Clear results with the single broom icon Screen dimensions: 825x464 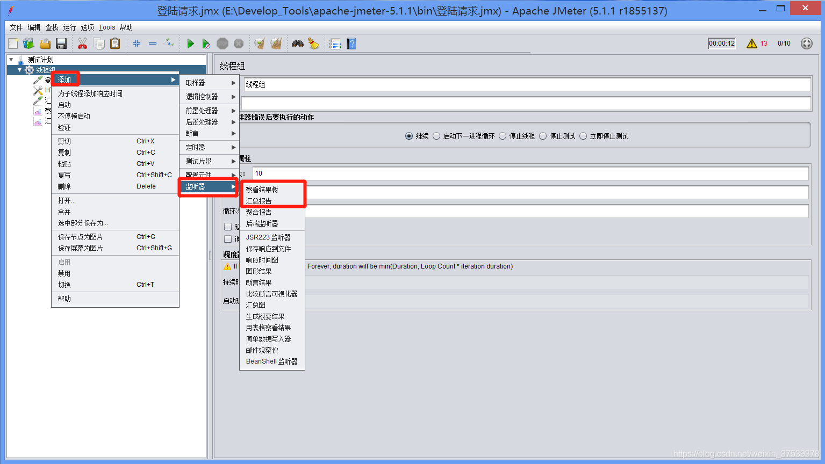point(260,44)
